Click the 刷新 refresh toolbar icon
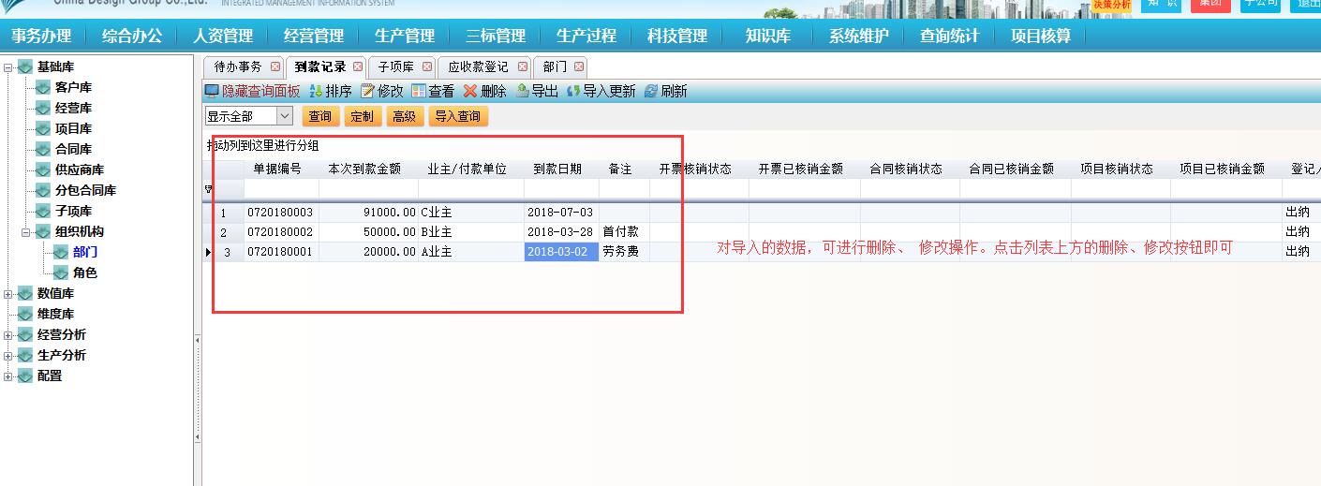This screenshot has height=486, width=1321. (651, 91)
